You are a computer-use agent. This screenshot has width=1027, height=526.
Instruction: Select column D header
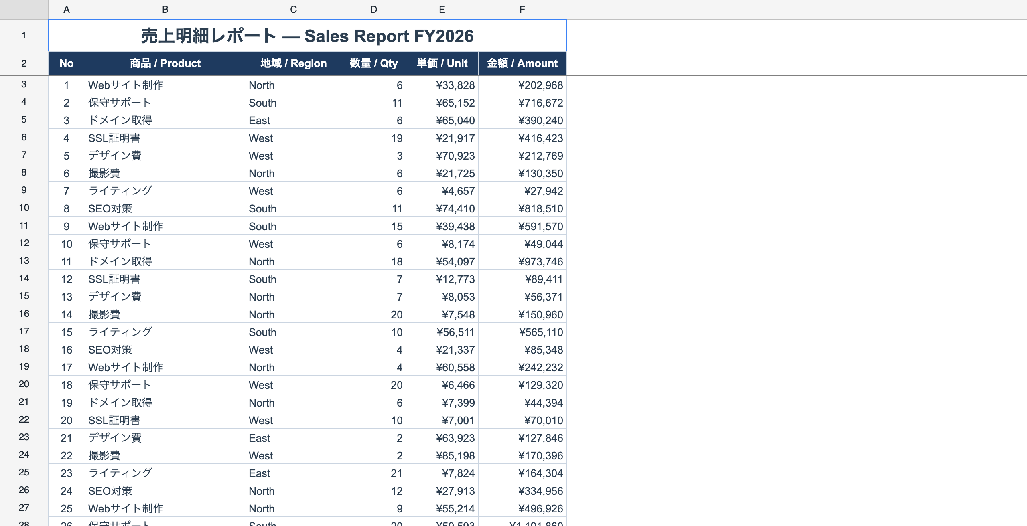tap(374, 10)
